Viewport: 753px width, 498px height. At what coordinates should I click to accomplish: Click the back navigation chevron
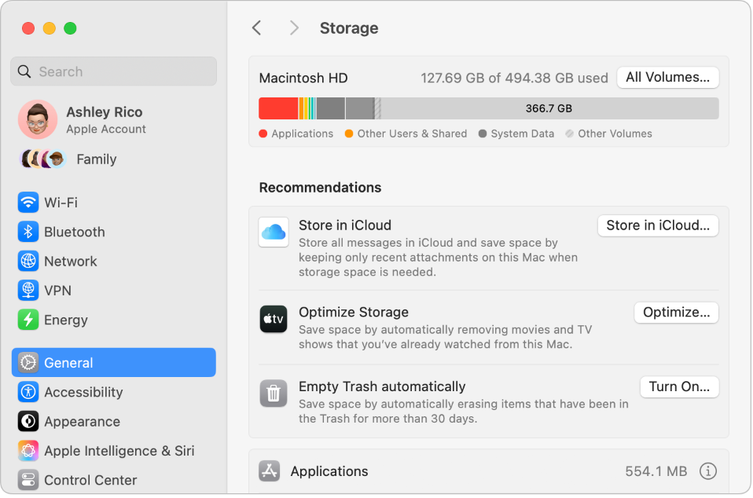(x=256, y=27)
